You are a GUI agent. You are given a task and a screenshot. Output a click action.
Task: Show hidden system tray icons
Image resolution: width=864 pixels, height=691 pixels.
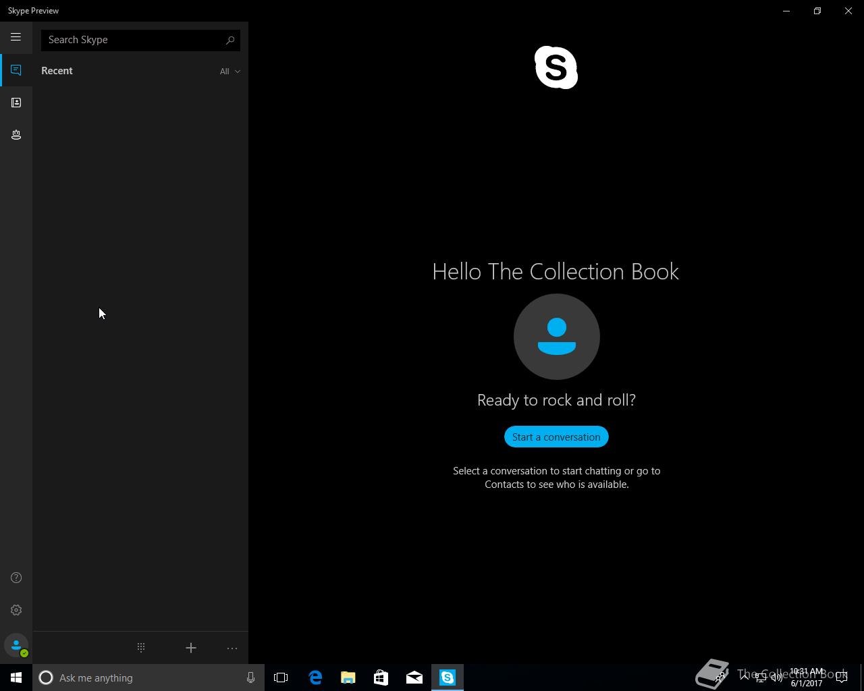tap(745, 678)
